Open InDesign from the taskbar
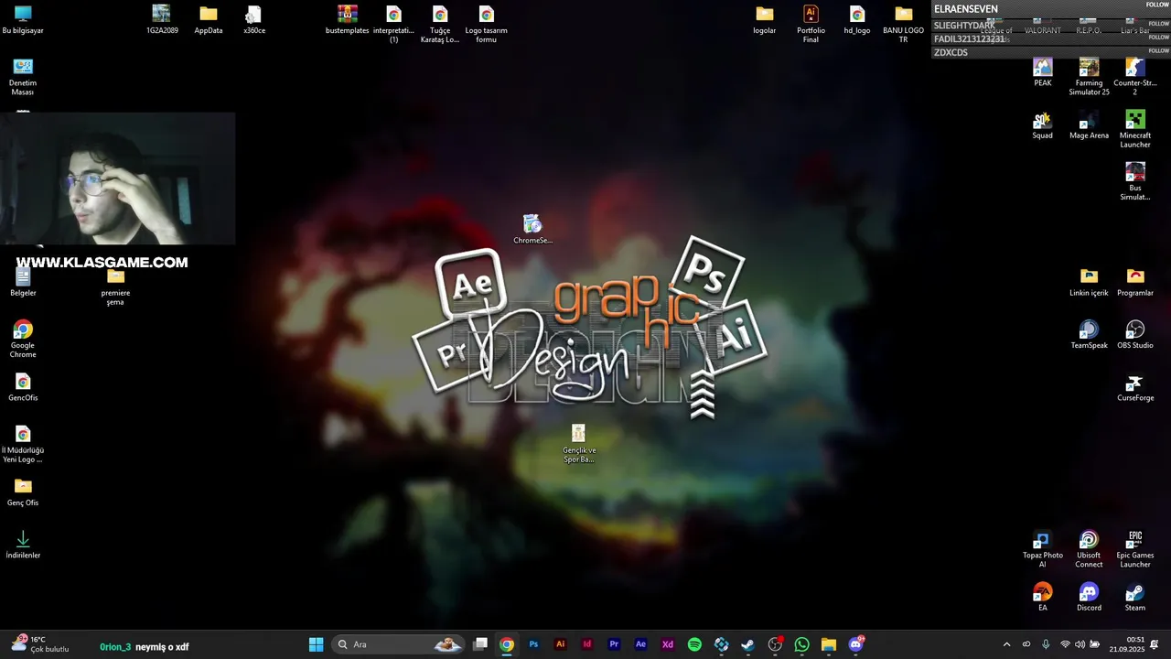Screen dimensions: 1171x659 587,644
